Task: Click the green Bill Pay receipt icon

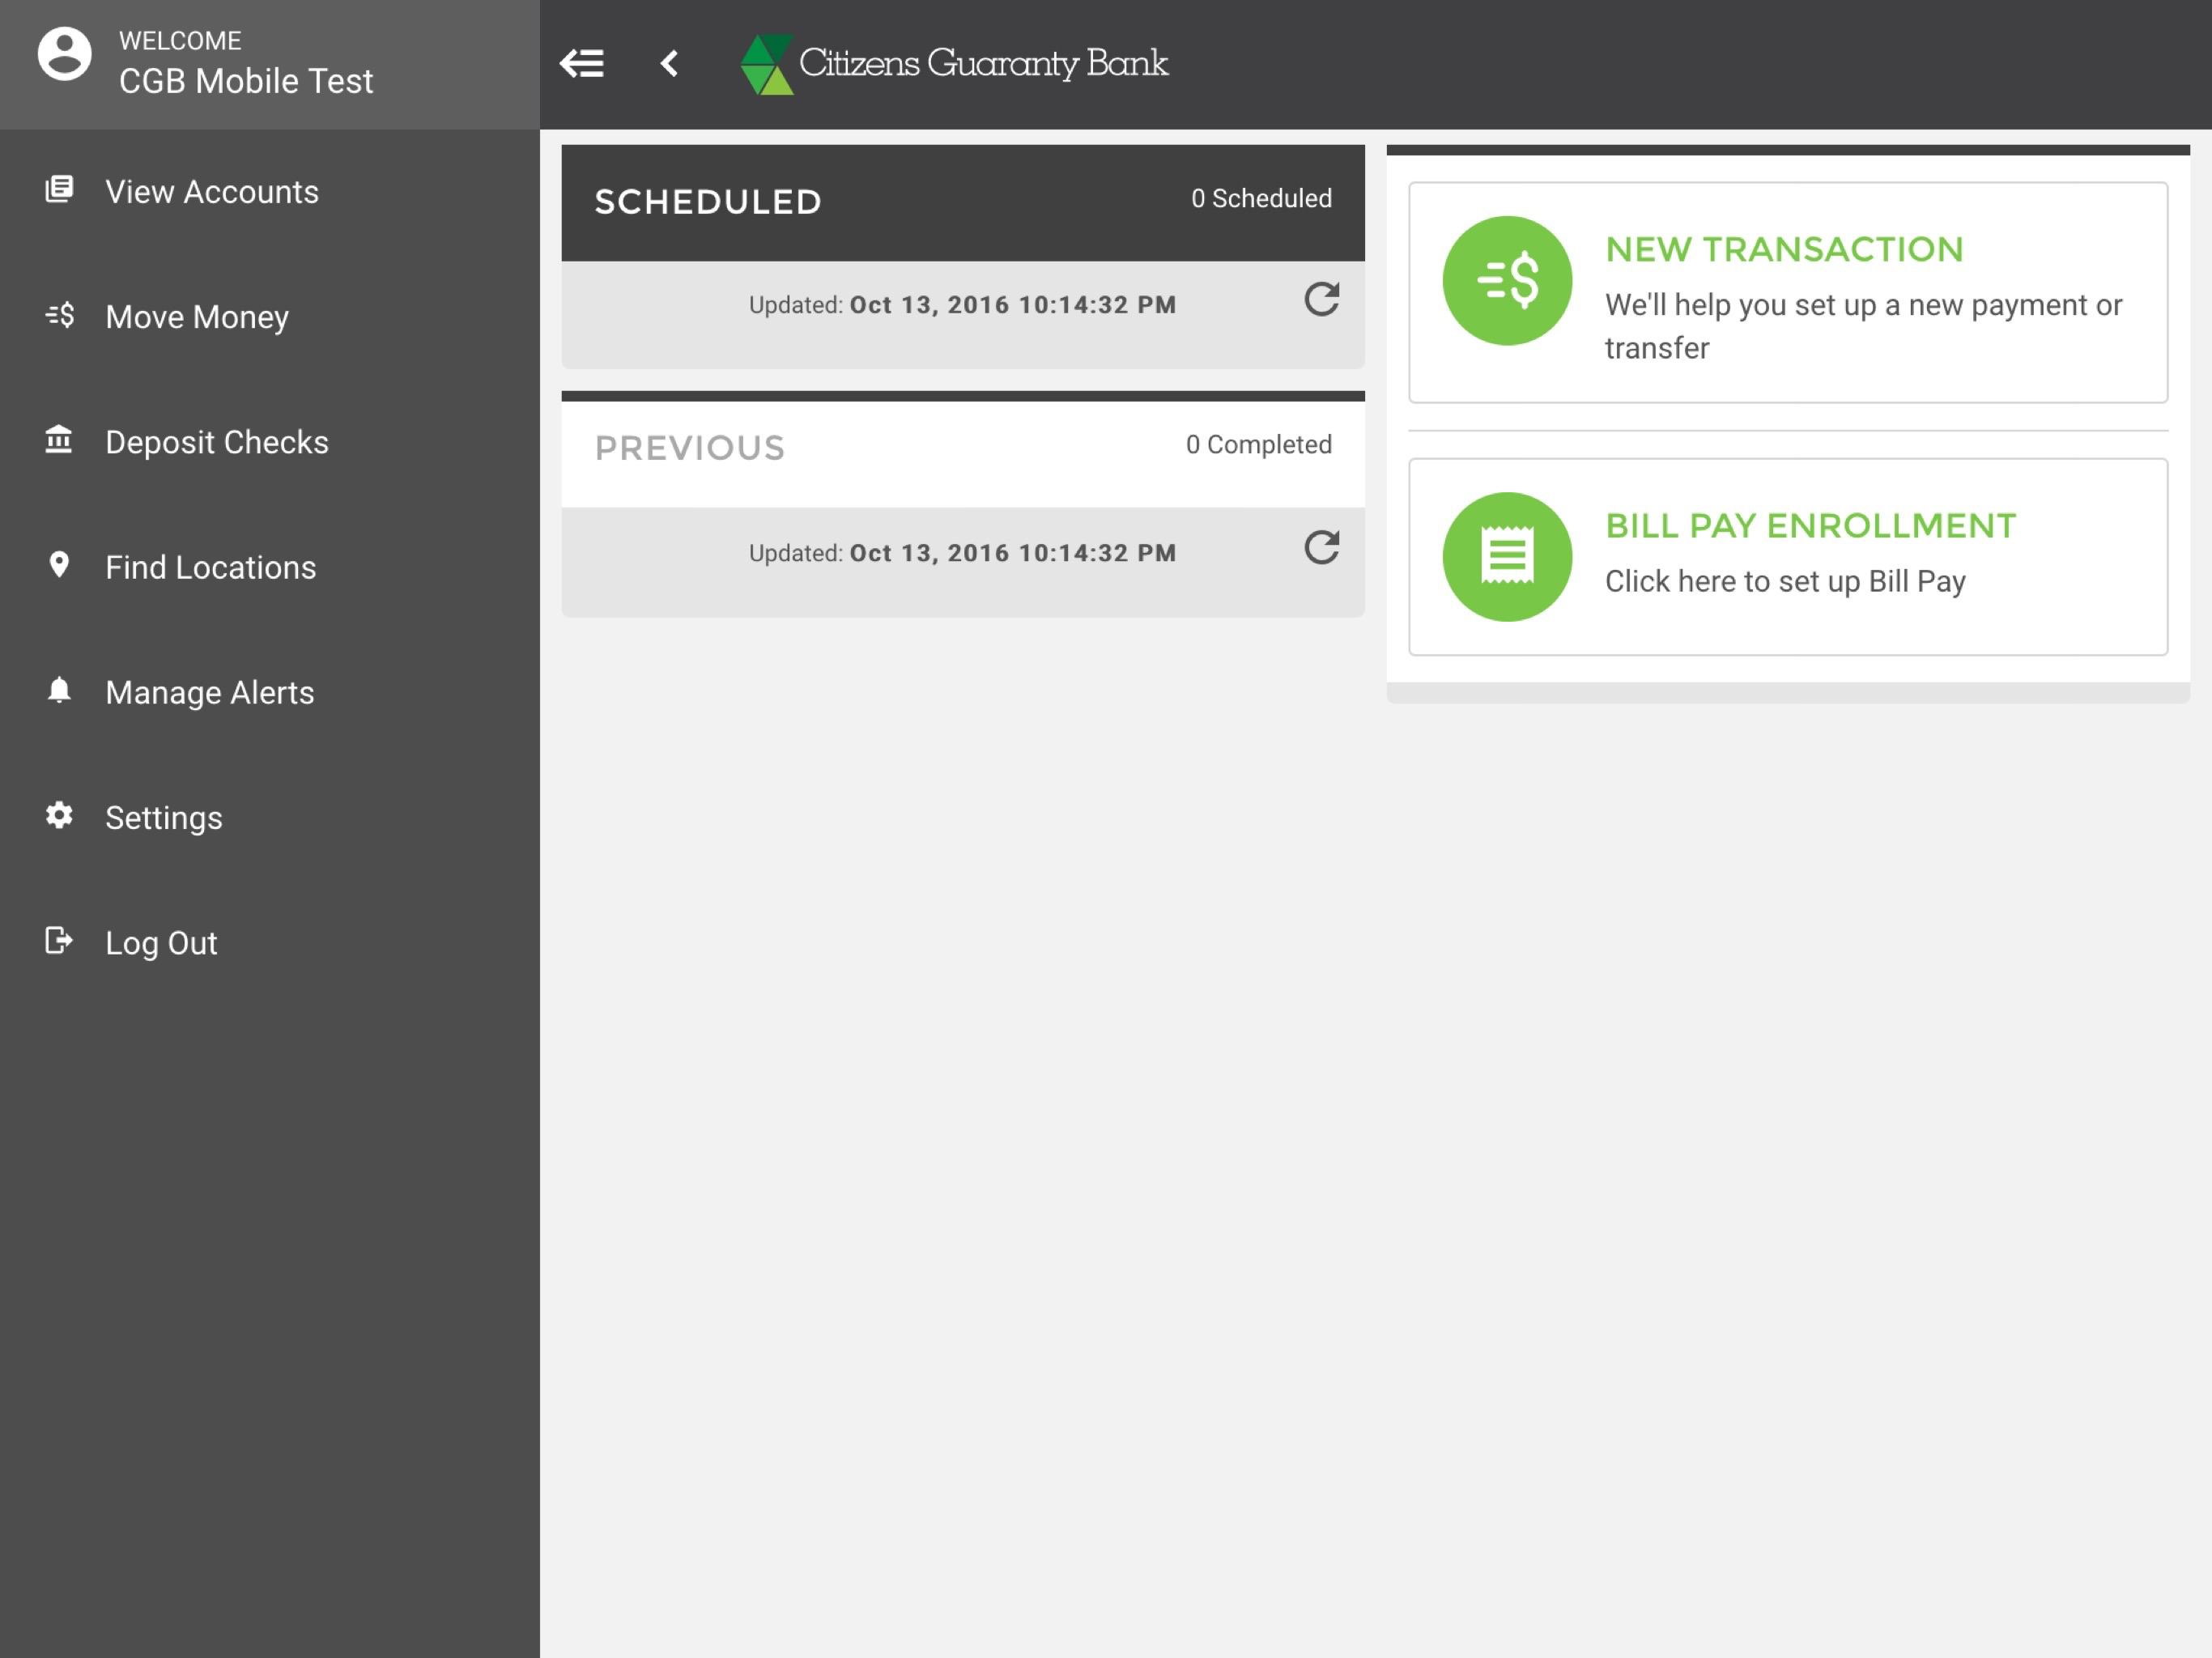Action: coord(1507,557)
